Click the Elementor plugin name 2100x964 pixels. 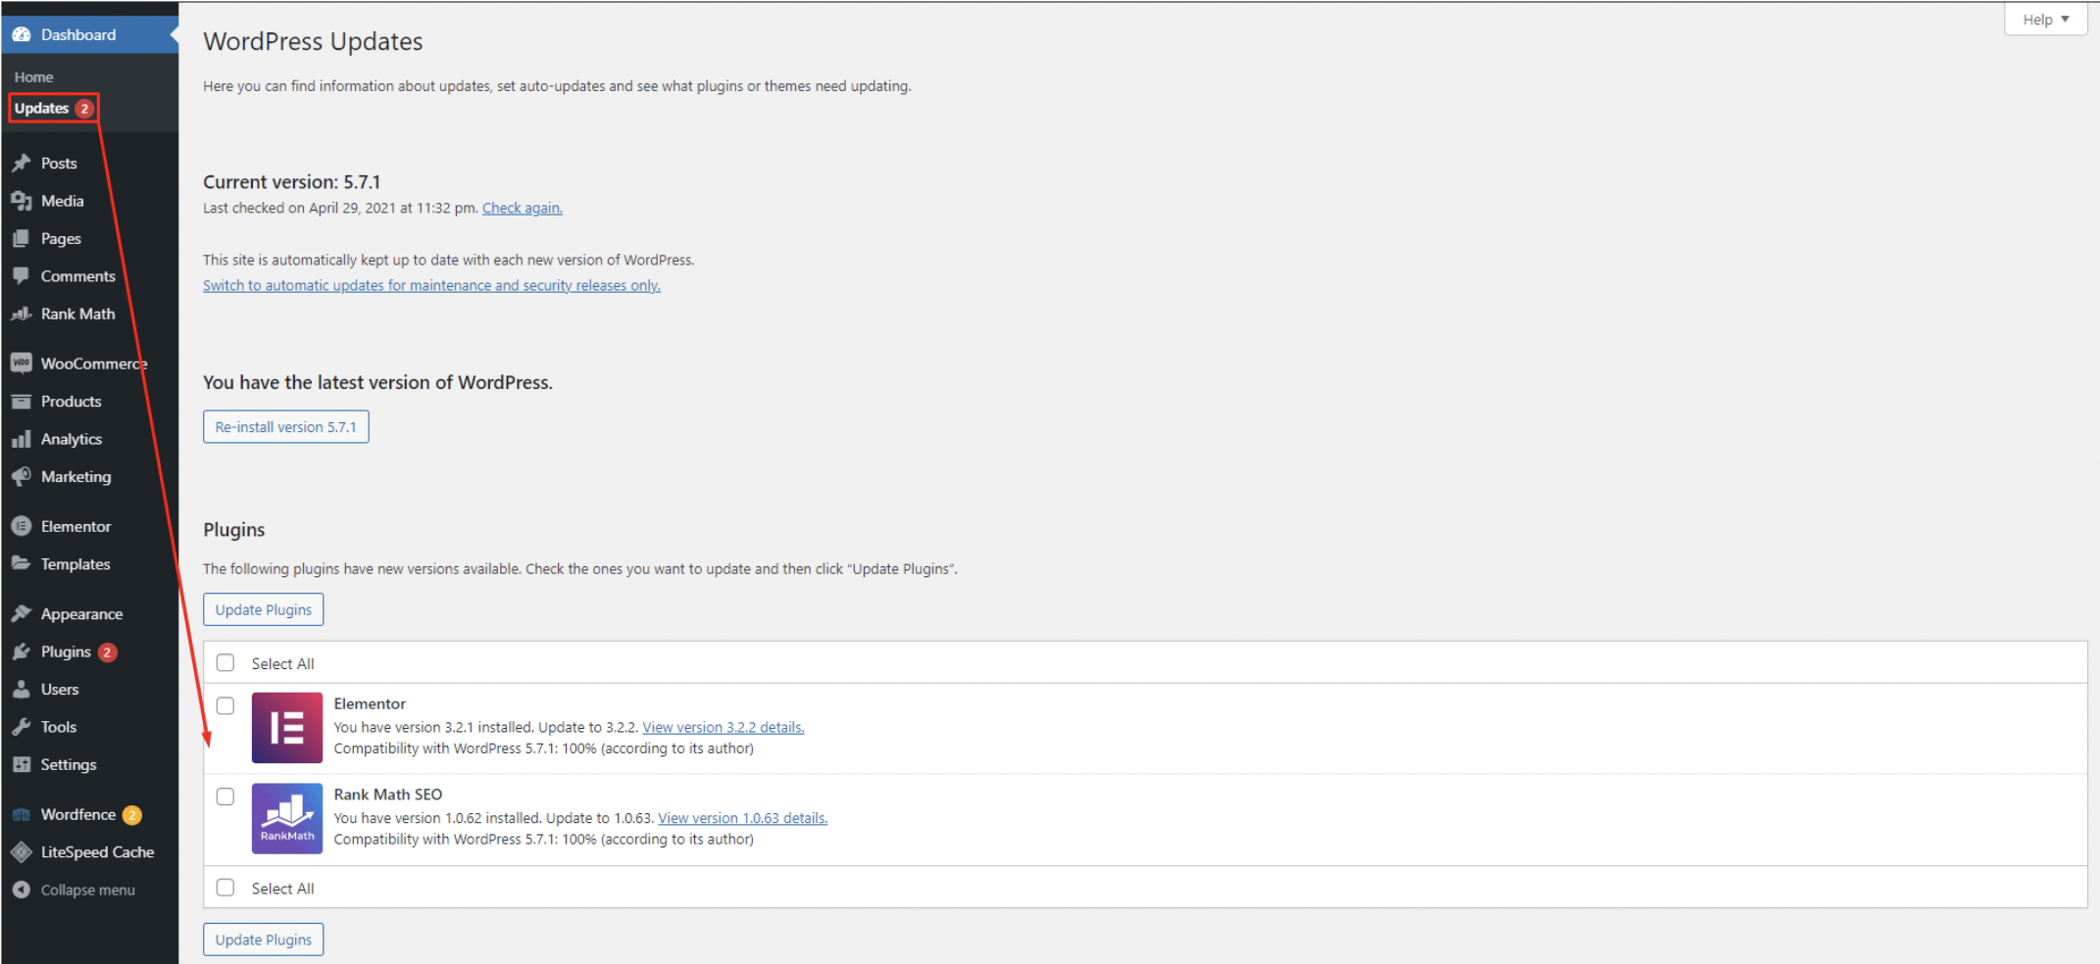tap(370, 703)
